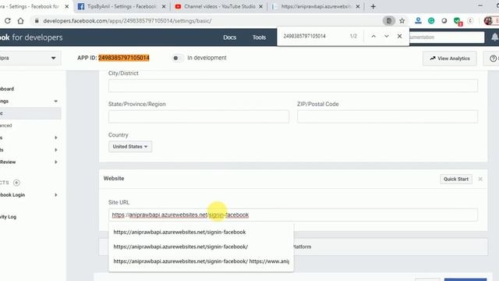Open the Country dropdown showing United States
The width and height of the screenshot is (499, 281).
click(x=130, y=147)
